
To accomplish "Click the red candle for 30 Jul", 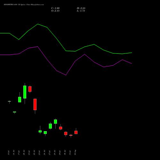I will click(x=66, y=133).
